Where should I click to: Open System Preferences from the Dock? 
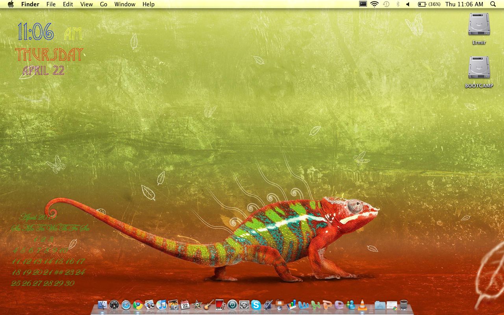[x=244, y=305]
